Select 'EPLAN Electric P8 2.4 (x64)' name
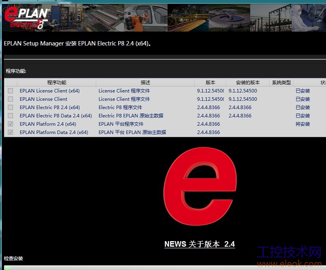 tap(50, 108)
